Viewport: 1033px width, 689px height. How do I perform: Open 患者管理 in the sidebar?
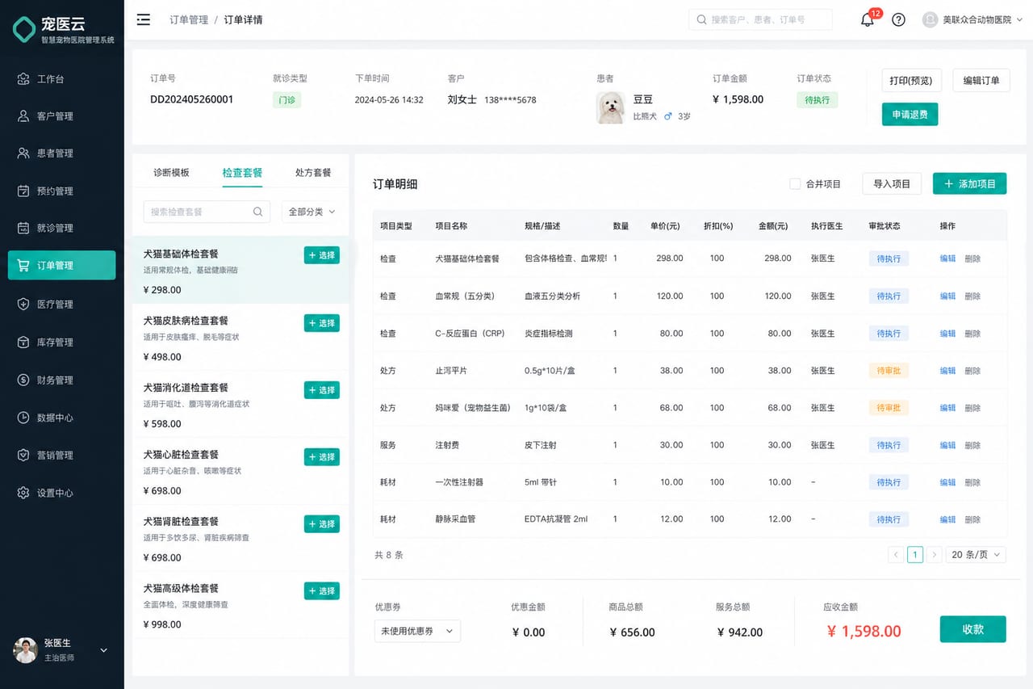tap(61, 153)
